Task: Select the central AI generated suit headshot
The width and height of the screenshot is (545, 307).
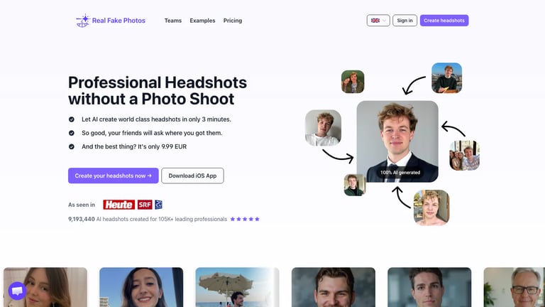Action: point(397,141)
